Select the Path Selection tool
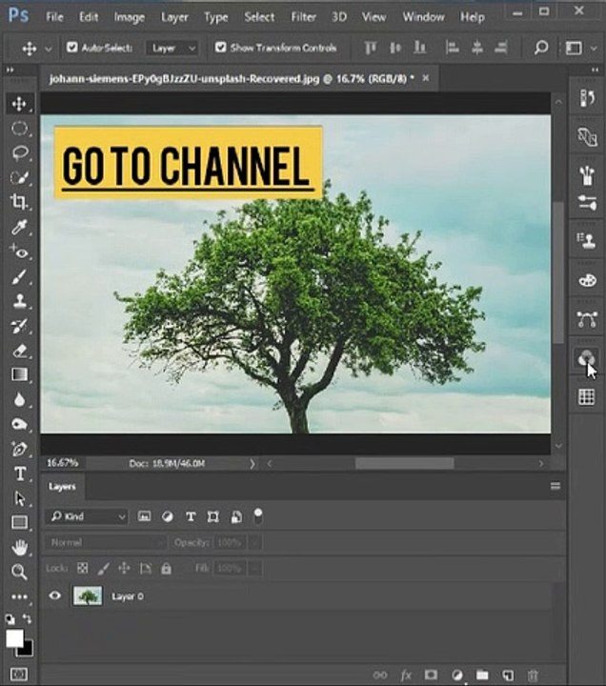 pyautogui.click(x=19, y=498)
